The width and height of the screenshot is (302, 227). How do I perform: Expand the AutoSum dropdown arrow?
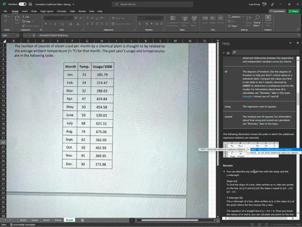pos(243,17)
